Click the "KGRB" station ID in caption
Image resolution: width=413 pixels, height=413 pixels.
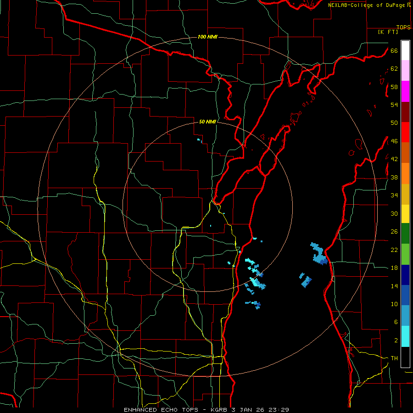pyautogui.click(x=220, y=410)
